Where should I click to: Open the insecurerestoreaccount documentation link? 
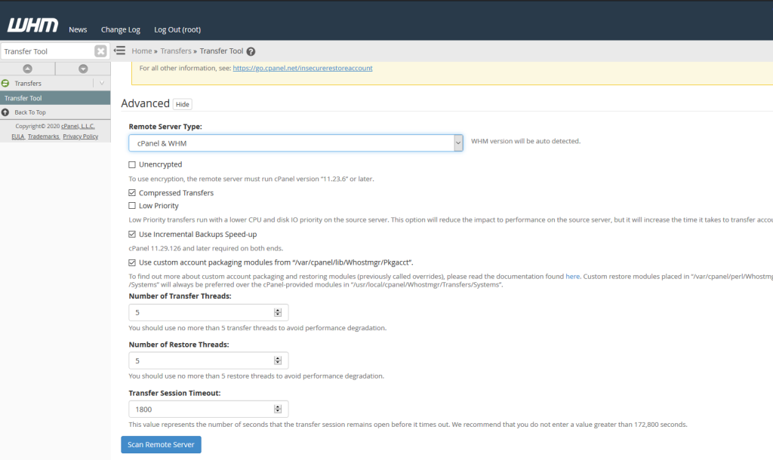302,68
